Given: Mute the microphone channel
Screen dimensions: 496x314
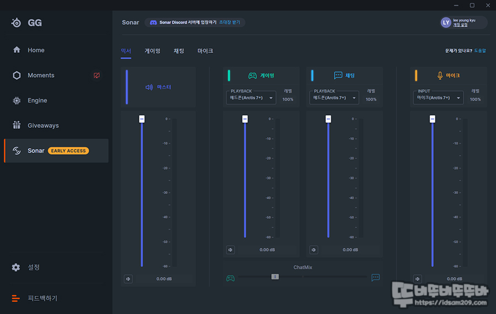Looking at the screenshot, I should pos(418,279).
